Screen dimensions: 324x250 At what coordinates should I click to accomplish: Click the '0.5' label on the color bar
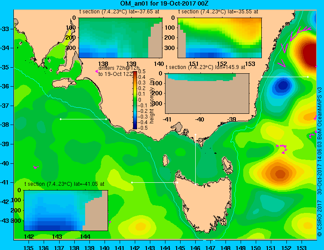click(x=142, y=72)
